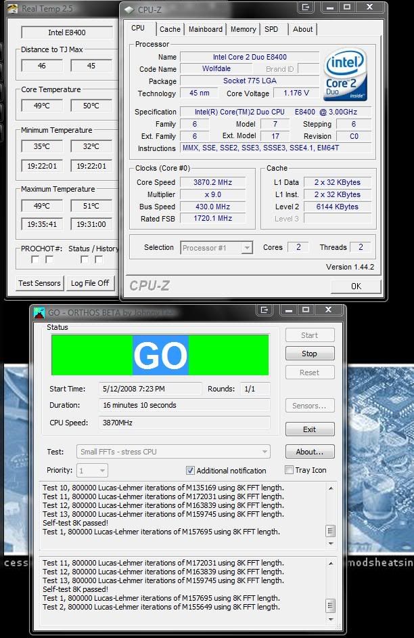Viewport: 414px width, 638px height.
Task: Click the 19:35:41 maximum temperature time
Action: (x=42, y=224)
